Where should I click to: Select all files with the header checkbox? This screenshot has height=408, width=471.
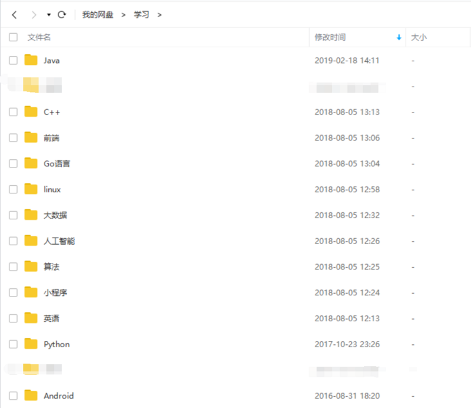pyautogui.click(x=12, y=37)
